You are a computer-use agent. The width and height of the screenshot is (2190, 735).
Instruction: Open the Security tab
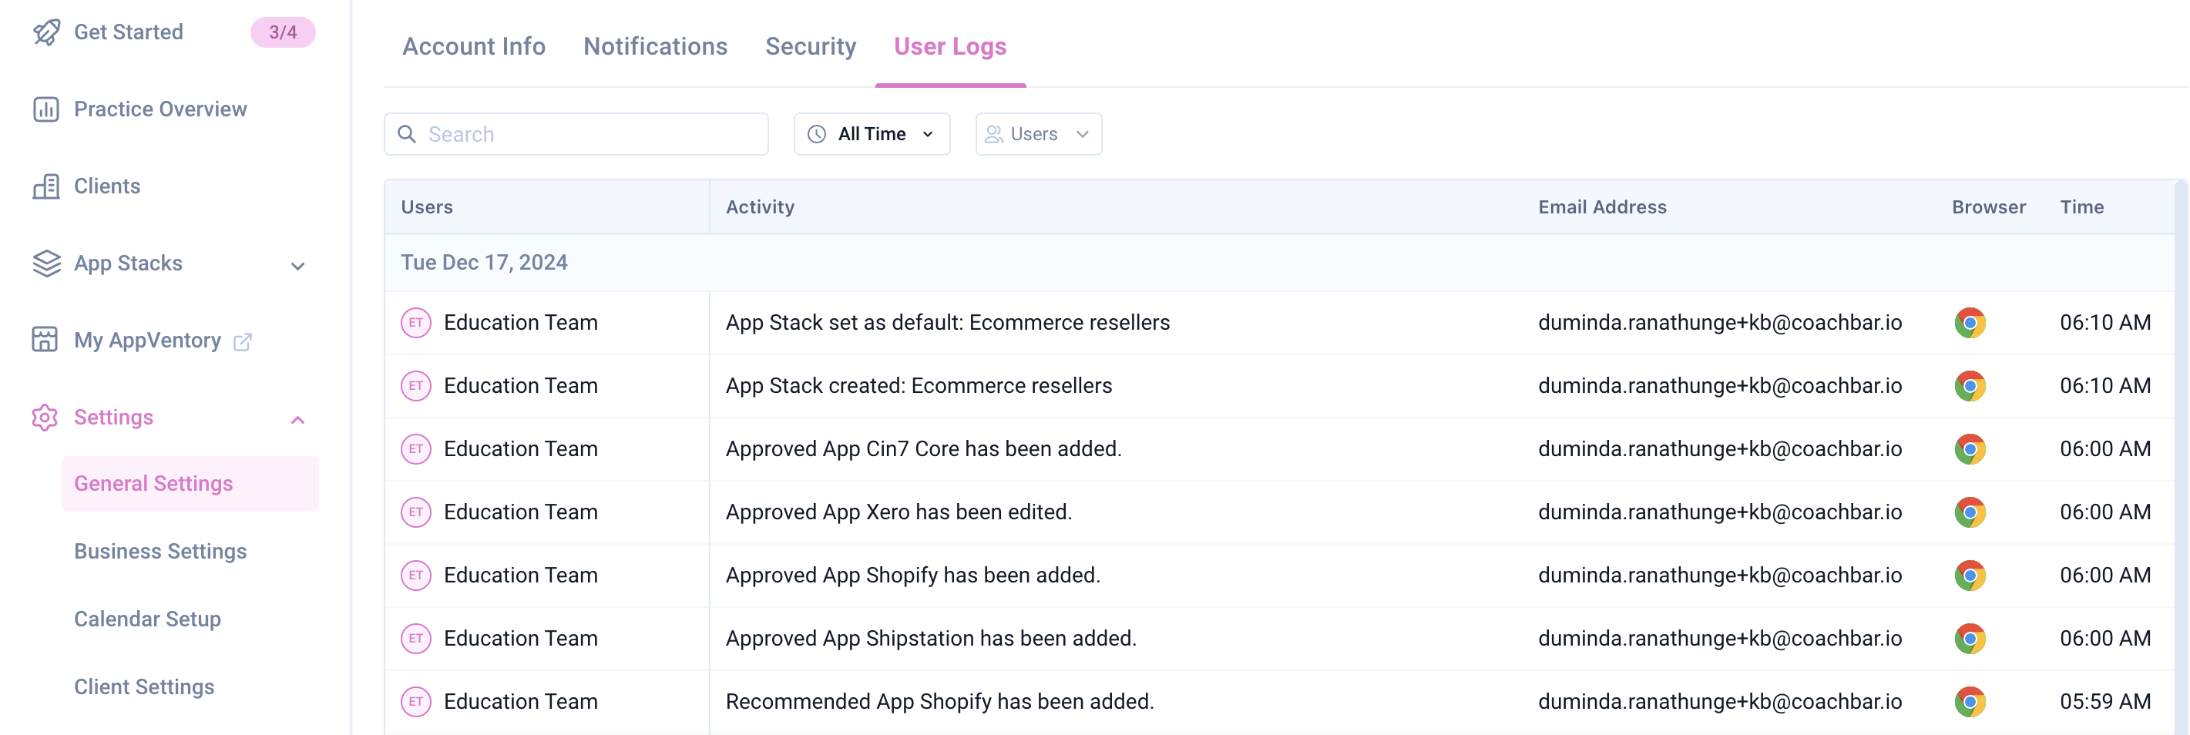[x=810, y=47]
